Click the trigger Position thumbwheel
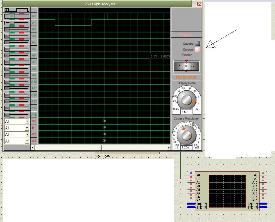The image size is (275, 222). (187, 66)
